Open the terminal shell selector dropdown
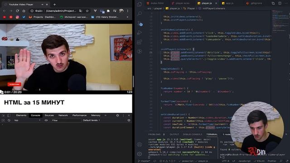 tap(227, 134)
